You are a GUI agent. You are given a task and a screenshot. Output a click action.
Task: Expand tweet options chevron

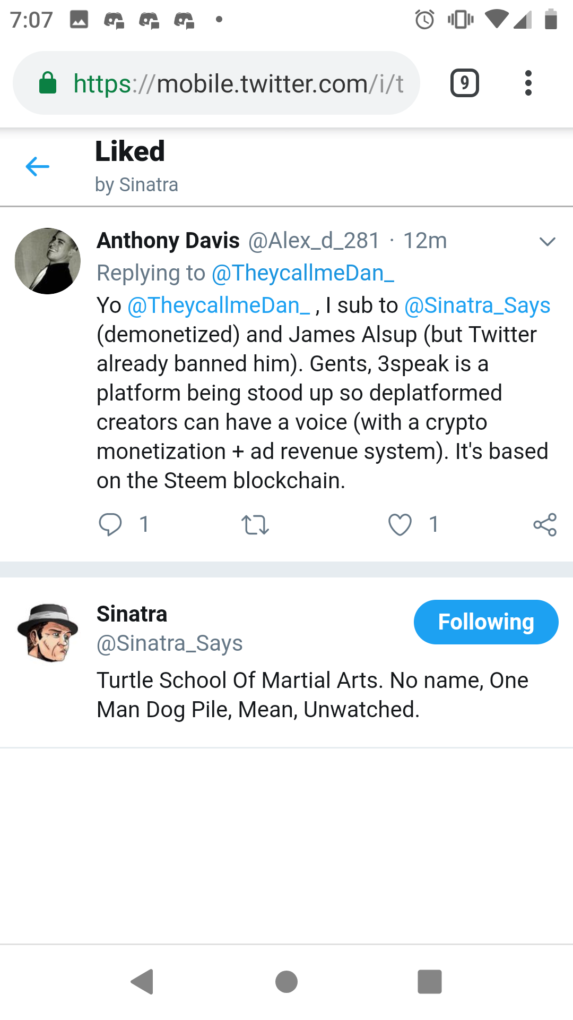[x=547, y=242]
